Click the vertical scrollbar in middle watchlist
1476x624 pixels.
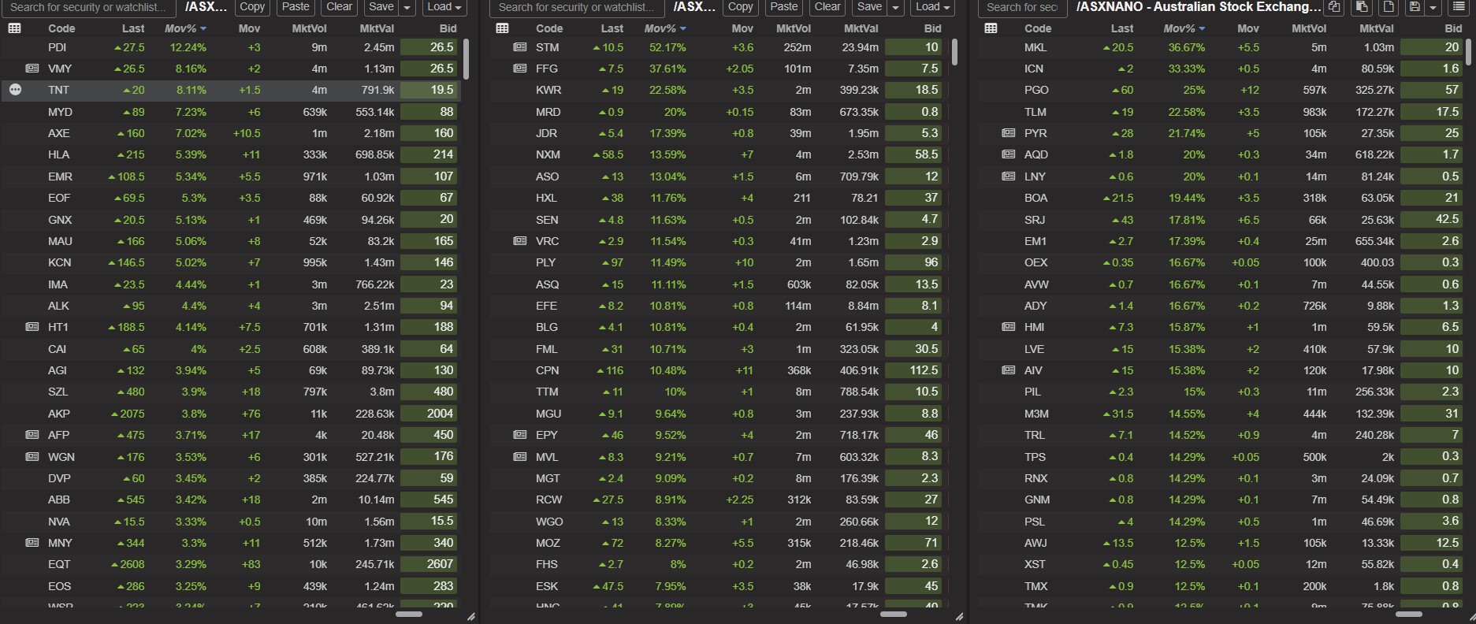click(x=954, y=53)
